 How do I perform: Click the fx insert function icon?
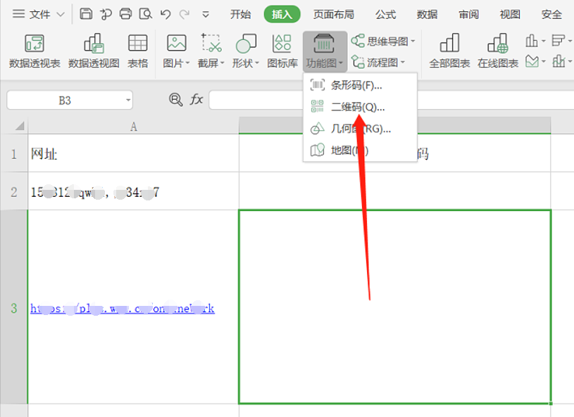click(196, 99)
